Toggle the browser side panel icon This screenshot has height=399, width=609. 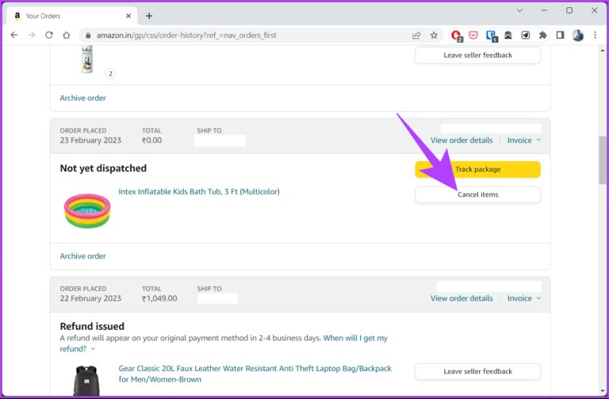pos(560,36)
